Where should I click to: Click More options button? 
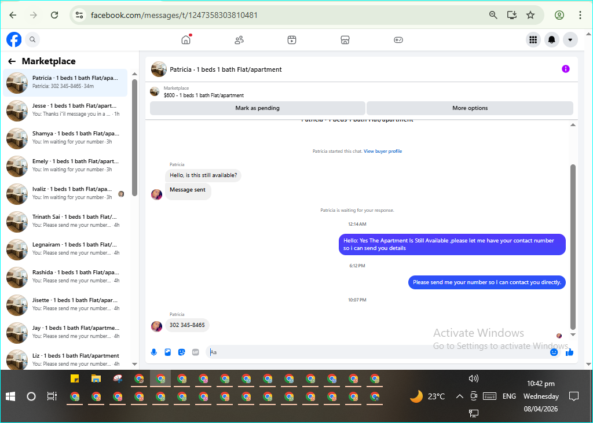point(470,108)
